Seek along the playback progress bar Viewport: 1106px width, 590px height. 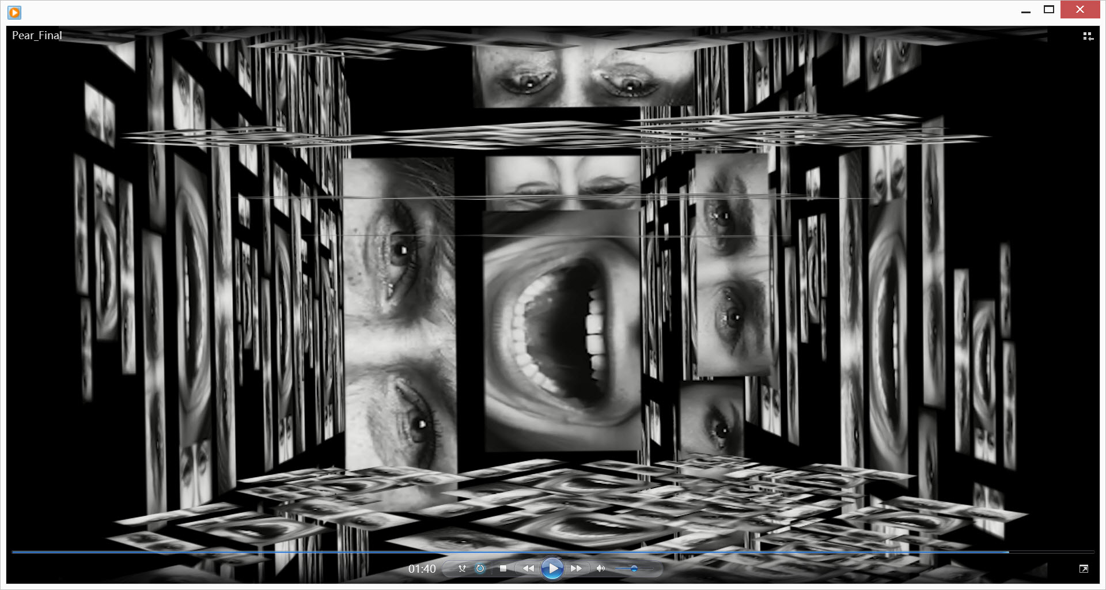(x=552, y=552)
